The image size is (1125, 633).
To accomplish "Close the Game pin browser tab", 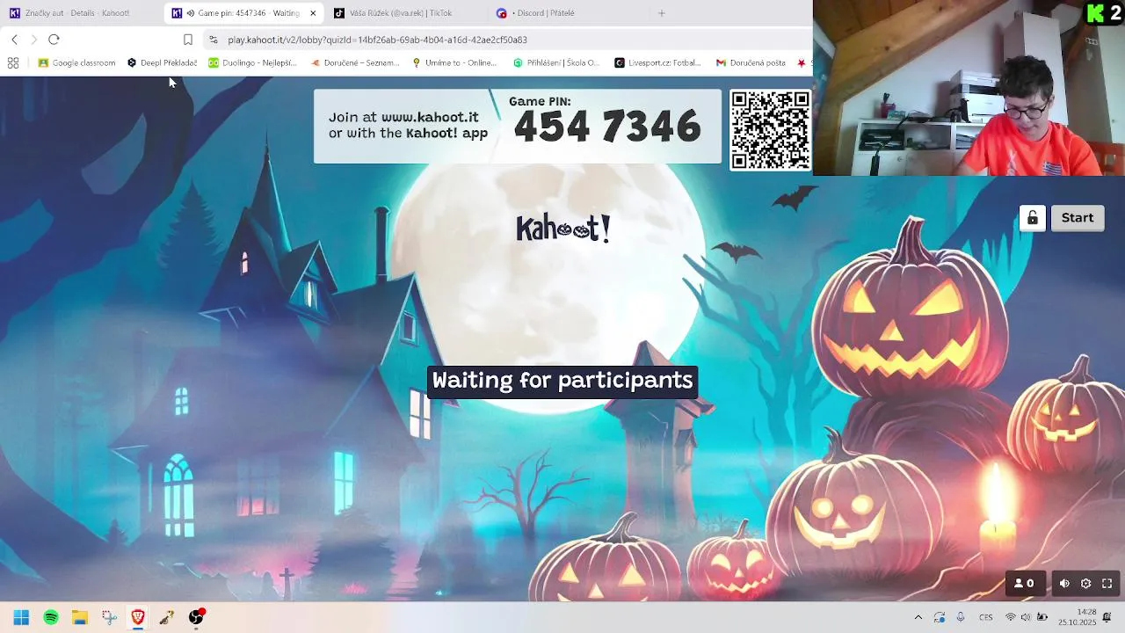I will click(313, 13).
